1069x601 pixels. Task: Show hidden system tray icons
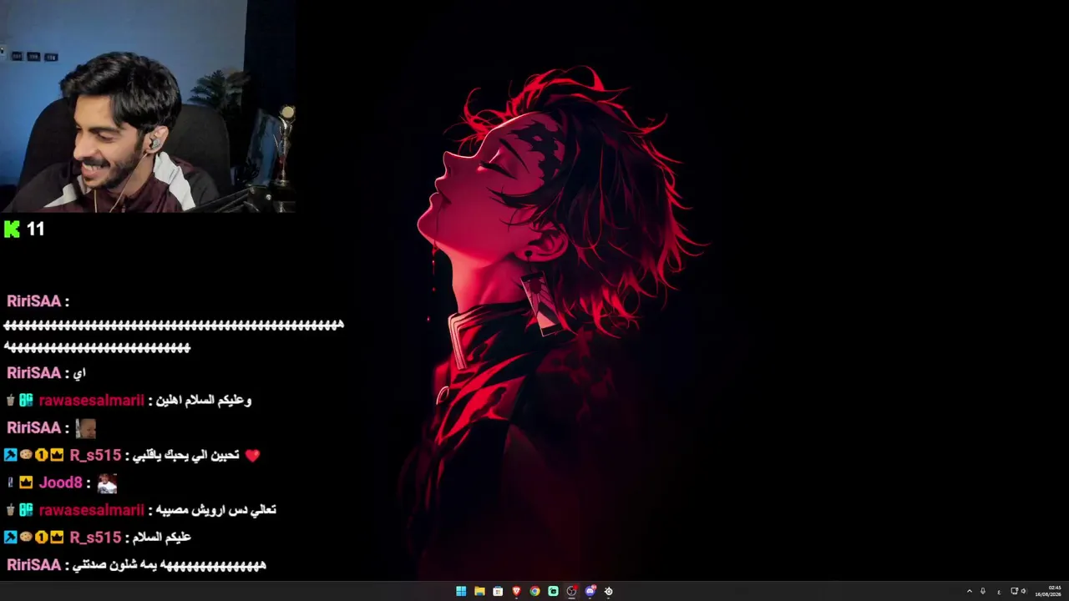pyautogui.click(x=970, y=591)
